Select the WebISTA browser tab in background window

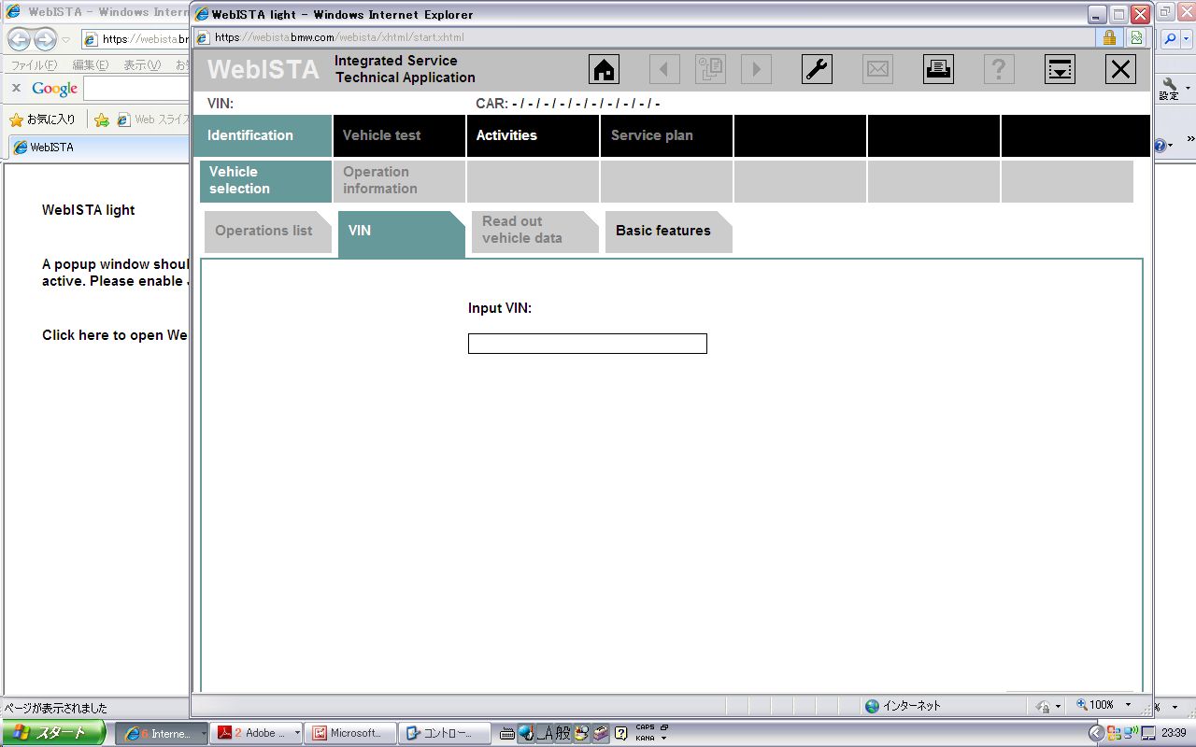point(99,148)
